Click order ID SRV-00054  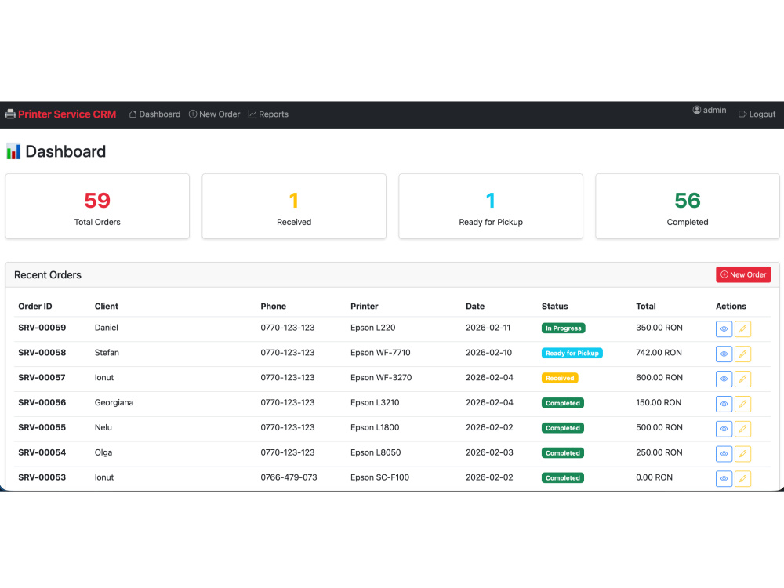42,452
